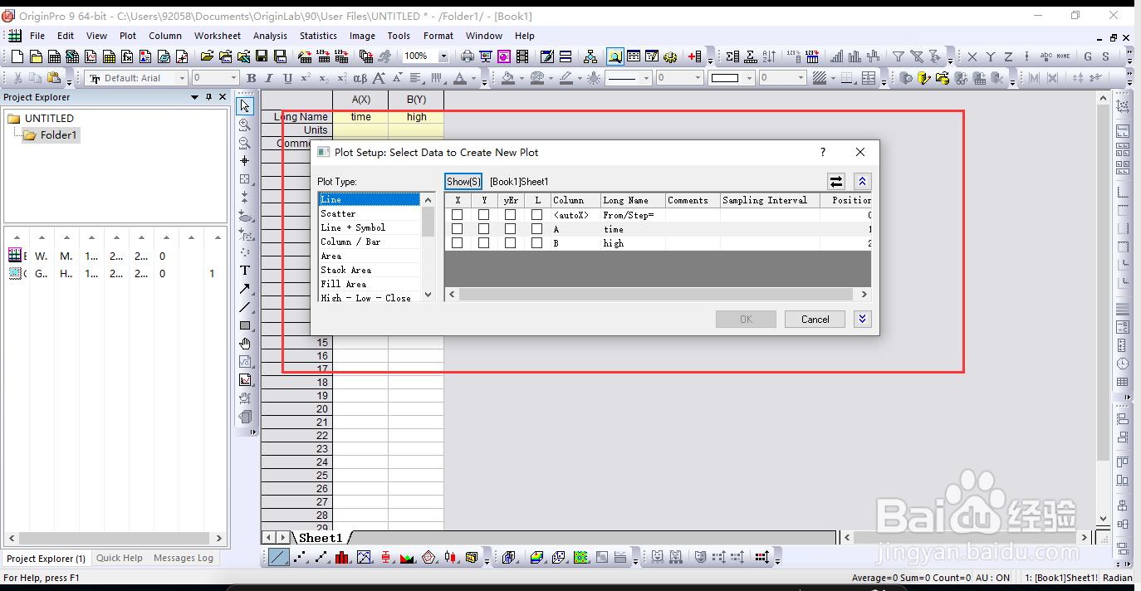Open the fill pattern dropdown
This screenshot has width=1141, height=591.
click(x=833, y=78)
